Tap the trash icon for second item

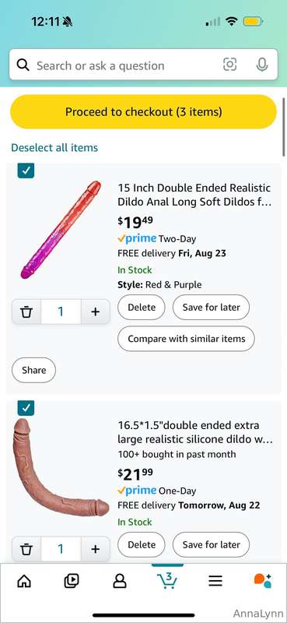pyautogui.click(x=26, y=549)
